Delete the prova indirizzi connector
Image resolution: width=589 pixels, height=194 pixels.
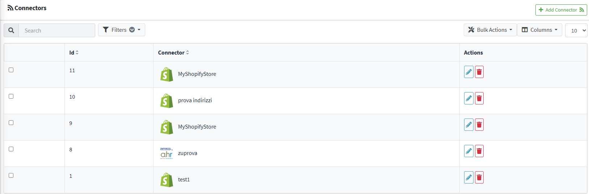tap(479, 98)
